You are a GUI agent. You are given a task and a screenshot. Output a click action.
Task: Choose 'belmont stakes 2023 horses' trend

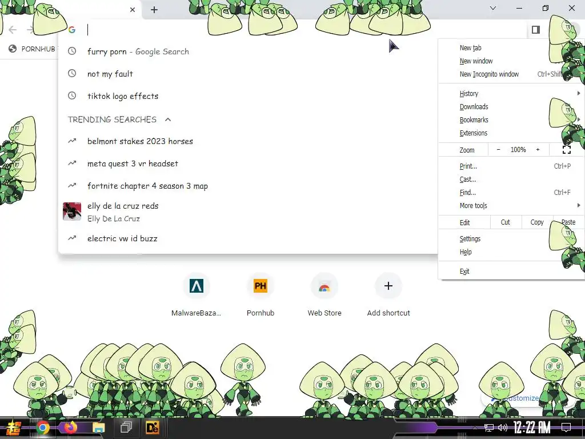[x=248, y=141]
